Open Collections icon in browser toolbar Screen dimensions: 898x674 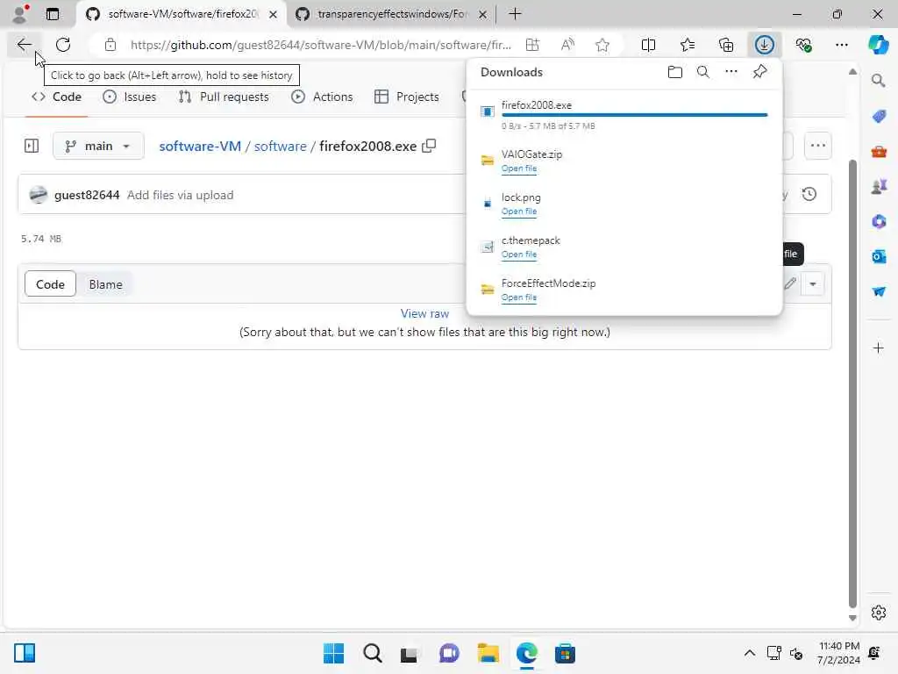pyautogui.click(x=726, y=45)
